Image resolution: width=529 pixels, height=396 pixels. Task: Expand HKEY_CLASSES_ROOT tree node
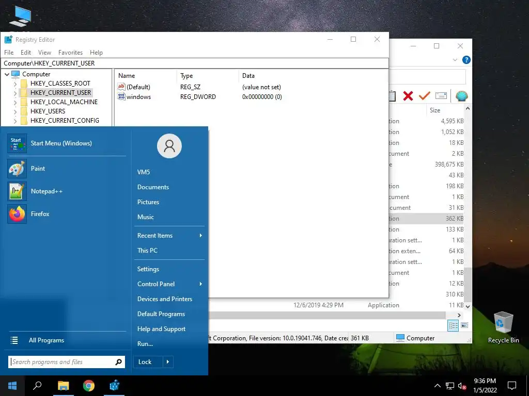(15, 84)
